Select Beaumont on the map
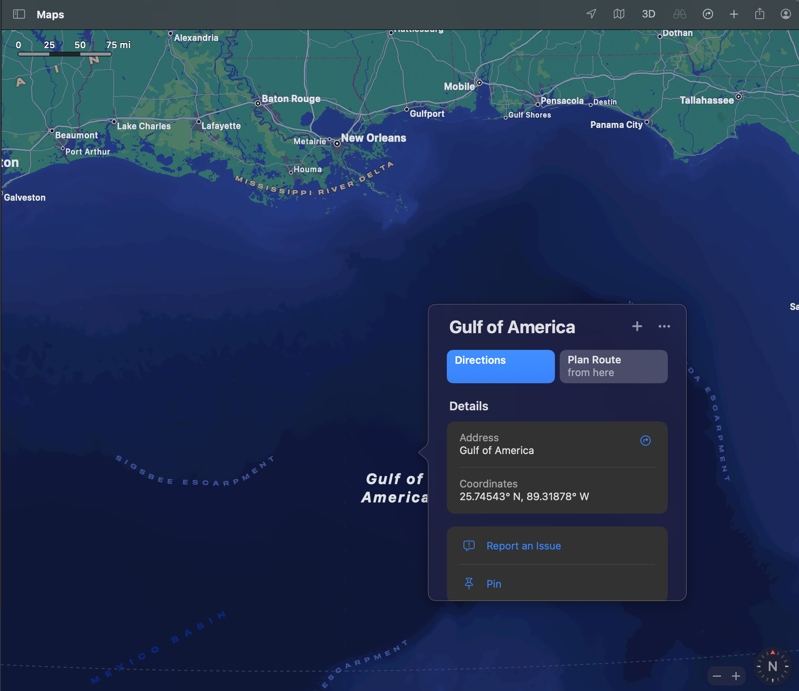 (76, 135)
